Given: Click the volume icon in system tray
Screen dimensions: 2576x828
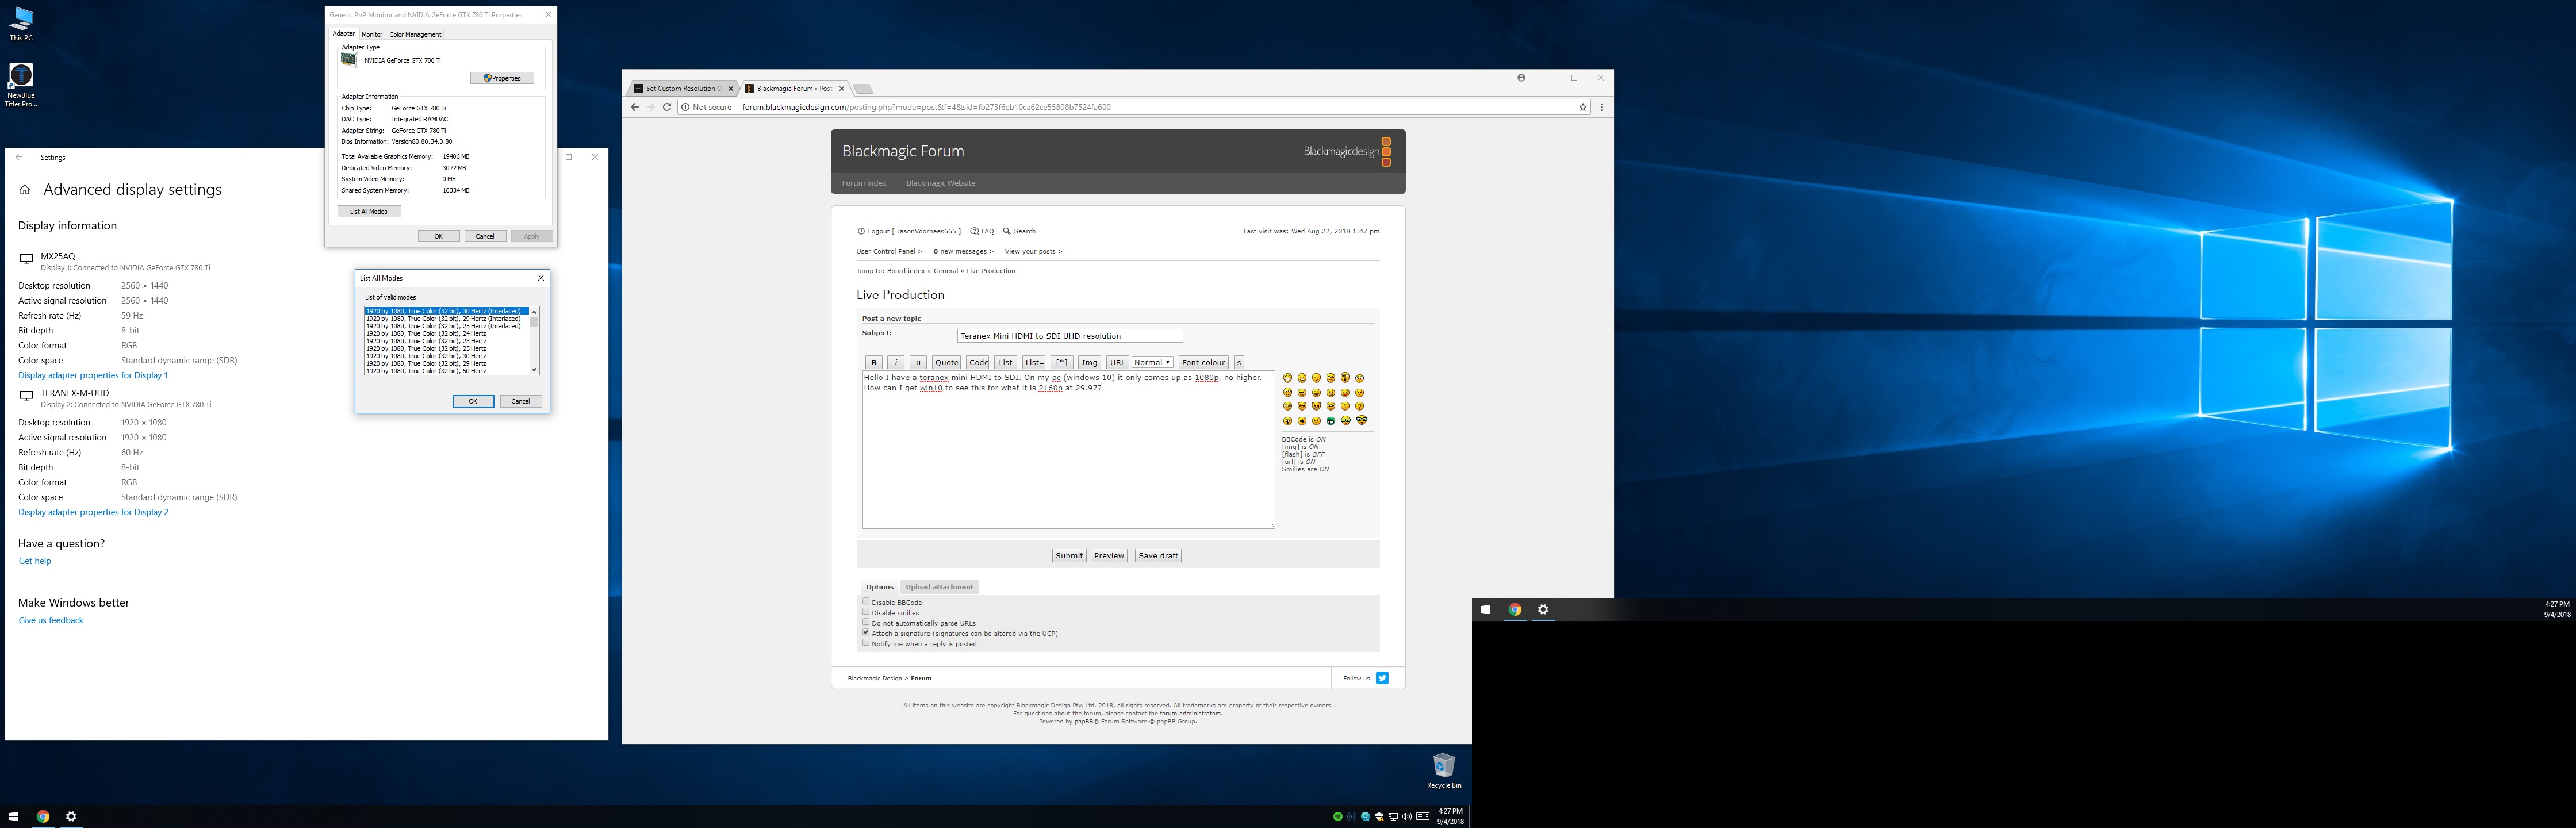Looking at the screenshot, I should coord(1407,817).
